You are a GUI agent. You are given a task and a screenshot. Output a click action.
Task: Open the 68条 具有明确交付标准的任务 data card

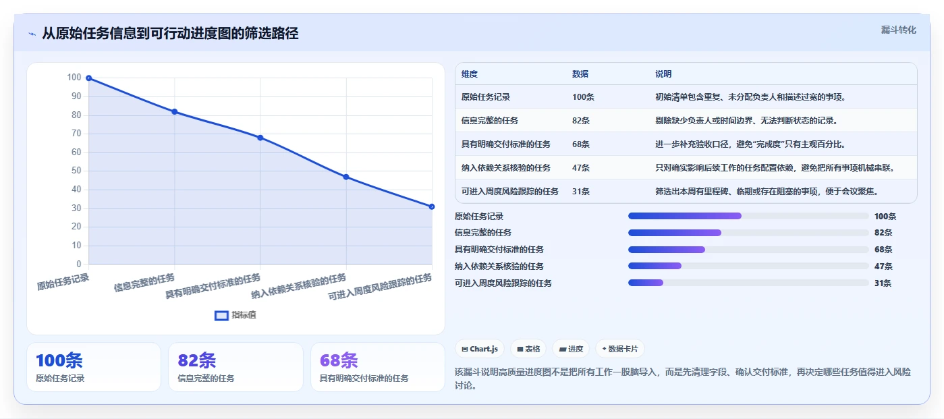point(378,367)
